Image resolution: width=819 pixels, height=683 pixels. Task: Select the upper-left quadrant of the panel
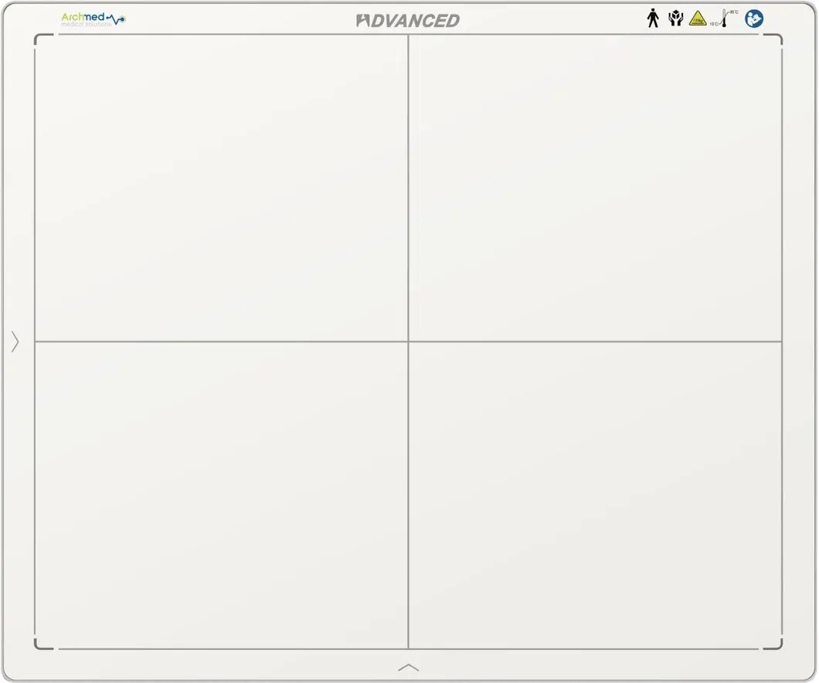pos(221,188)
